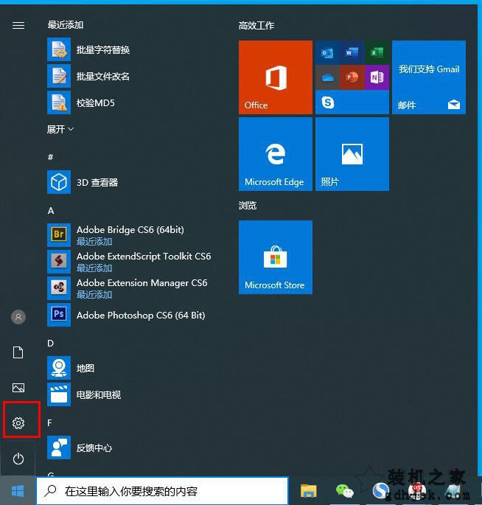This screenshot has width=482, height=505.
Task: Open the 照片 photos tile
Action: pos(352,154)
